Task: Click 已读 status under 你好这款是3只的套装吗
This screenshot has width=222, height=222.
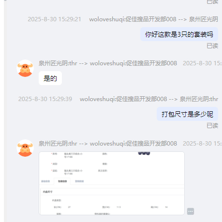Action: (212, 46)
